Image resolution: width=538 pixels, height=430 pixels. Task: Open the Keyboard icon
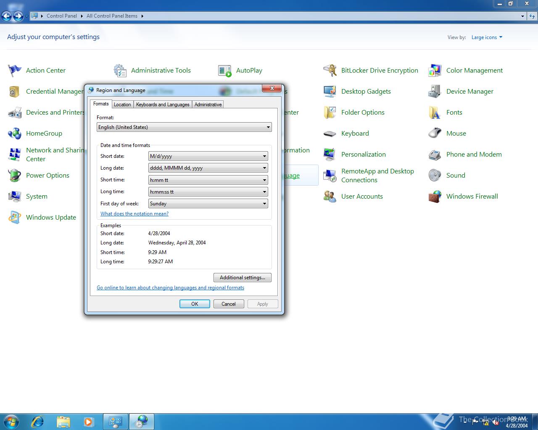tap(330, 134)
